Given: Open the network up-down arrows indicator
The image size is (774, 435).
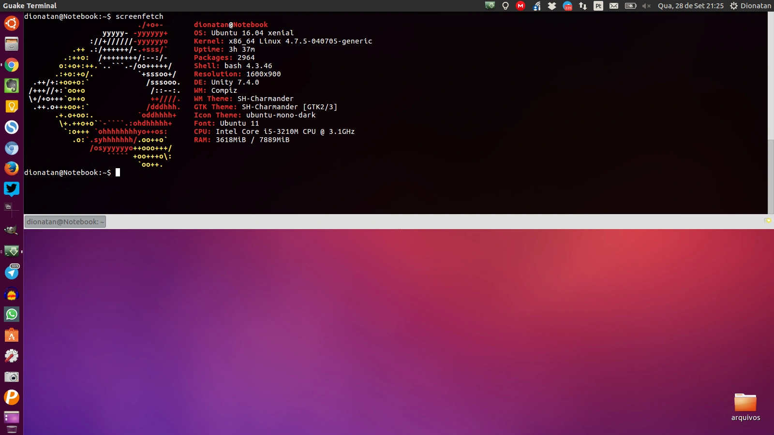Looking at the screenshot, I should pos(583,6).
